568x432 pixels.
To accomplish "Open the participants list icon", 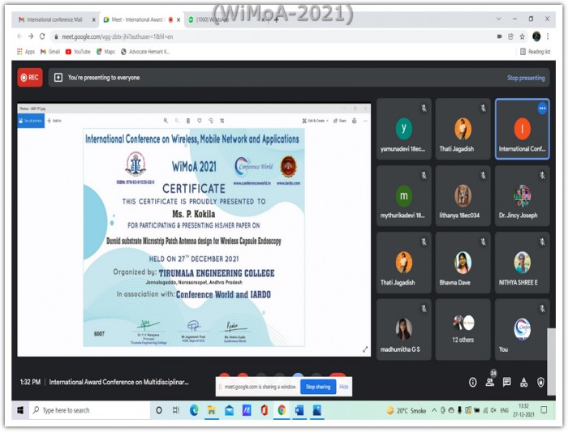I will click(489, 382).
